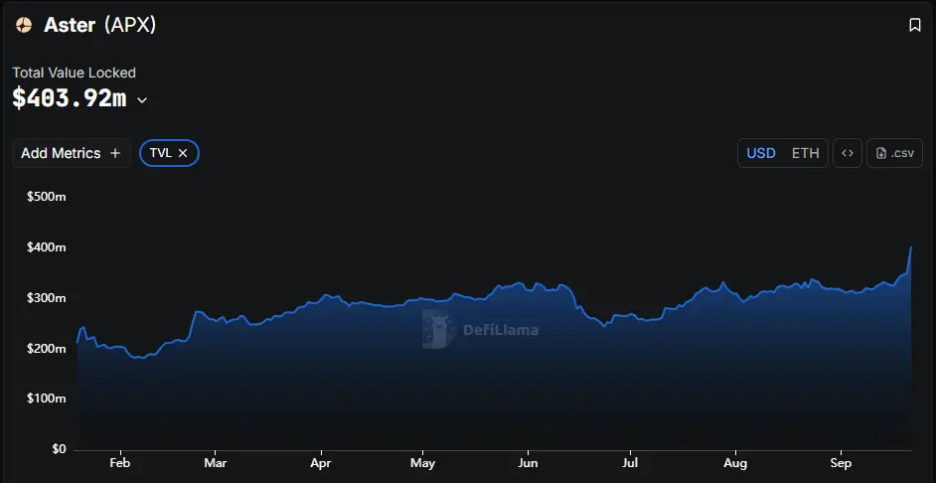Click the Total Value Locked label
Viewport: 936px width, 483px height.
[74, 73]
